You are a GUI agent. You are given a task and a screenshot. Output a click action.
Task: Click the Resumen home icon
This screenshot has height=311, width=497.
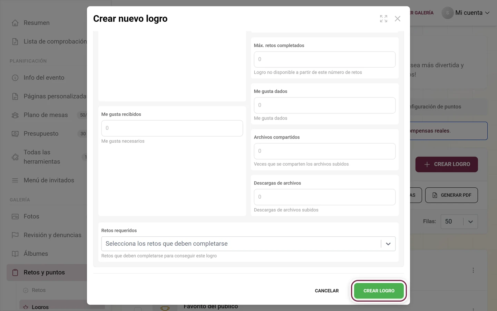point(15,23)
